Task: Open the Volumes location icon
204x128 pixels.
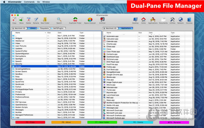Action: 189,21
